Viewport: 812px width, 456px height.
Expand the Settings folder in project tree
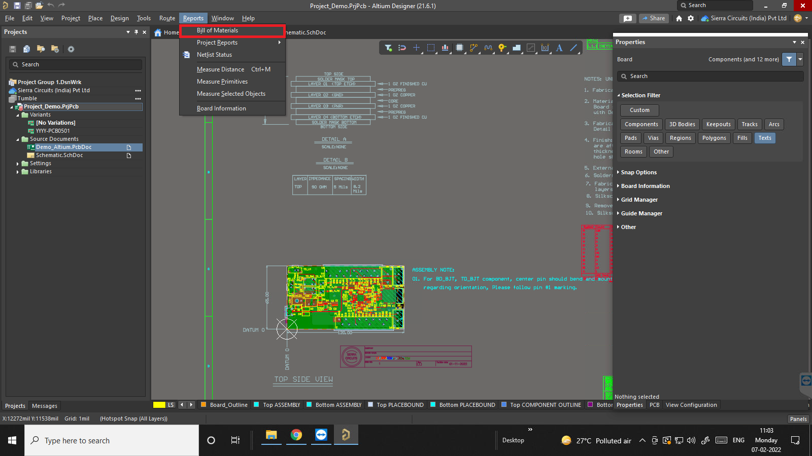(x=18, y=164)
